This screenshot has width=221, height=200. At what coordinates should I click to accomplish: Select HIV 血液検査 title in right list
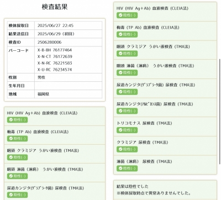coord(152,8)
